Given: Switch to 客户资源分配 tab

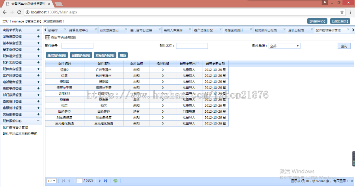Looking at the screenshot, I should coord(203,30).
